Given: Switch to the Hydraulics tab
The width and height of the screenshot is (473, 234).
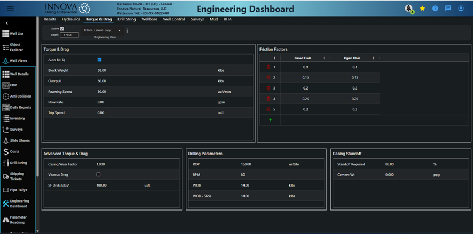Looking at the screenshot, I should tap(71, 19).
